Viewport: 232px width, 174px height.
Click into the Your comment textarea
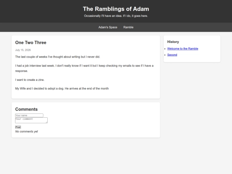click(x=31, y=120)
